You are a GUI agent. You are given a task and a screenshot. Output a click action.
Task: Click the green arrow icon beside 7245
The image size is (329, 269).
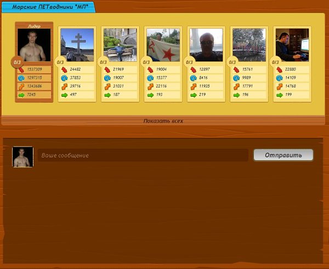click(21, 95)
